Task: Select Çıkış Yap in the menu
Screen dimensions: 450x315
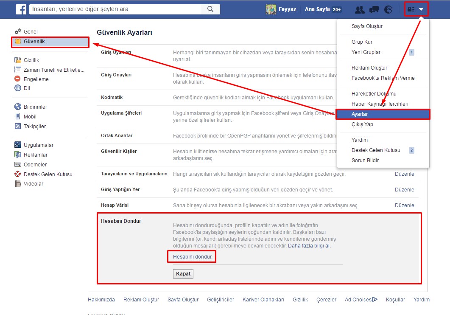Action: (362, 124)
